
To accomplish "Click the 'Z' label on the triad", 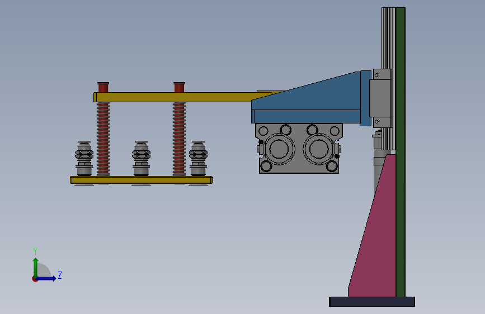I will click(60, 275).
